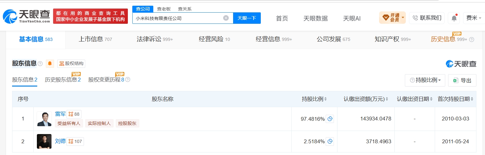Viewport: 485px width, 155px height.
Task: View pie chart for 2.5184% holding
Action: pos(330,141)
